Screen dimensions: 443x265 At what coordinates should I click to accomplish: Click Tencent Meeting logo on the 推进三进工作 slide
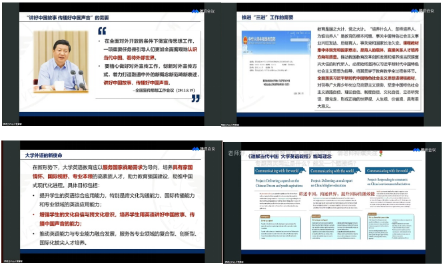point(422,11)
